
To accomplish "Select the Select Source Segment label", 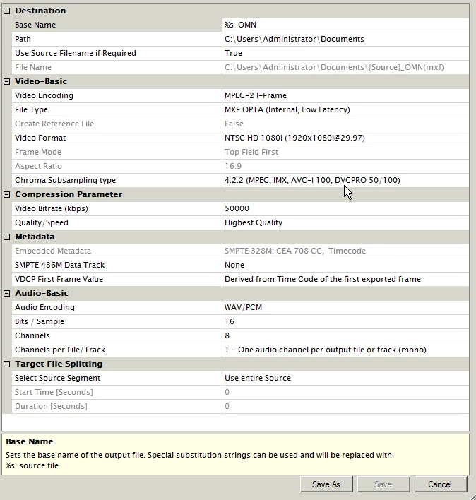I will pyautogui.click(x=58, y=378).
